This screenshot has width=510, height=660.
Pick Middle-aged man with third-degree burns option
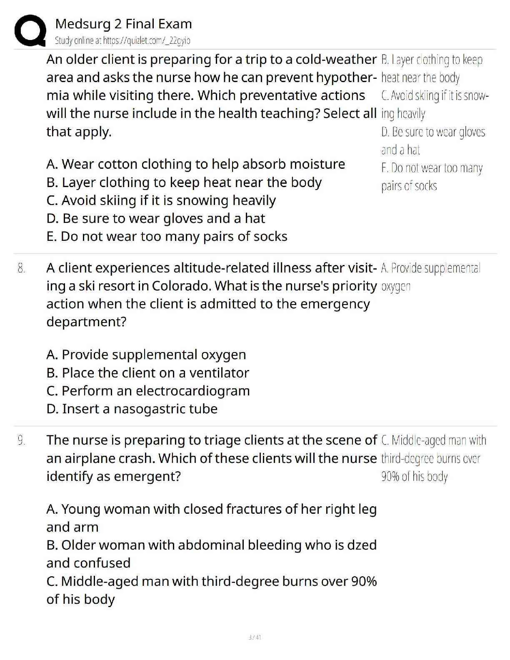point(211,581)
